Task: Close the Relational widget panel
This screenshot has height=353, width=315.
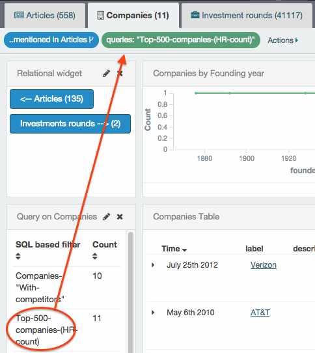Action: click(120, 73)
